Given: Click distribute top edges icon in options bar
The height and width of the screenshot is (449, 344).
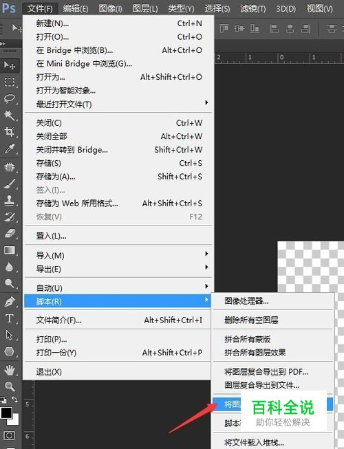Looking at the screenshot, I should point(332,28).
